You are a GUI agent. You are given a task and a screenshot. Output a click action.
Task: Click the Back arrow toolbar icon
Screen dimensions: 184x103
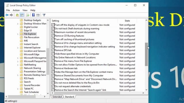point(7,15)
